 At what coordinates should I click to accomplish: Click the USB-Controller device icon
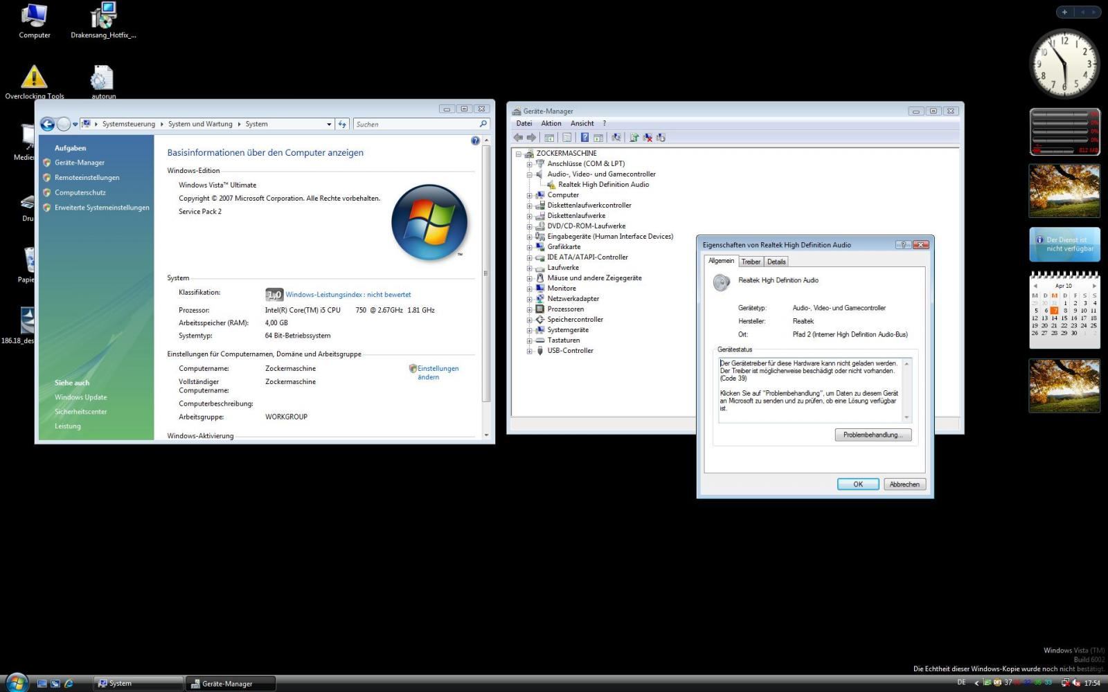(540, 351)
